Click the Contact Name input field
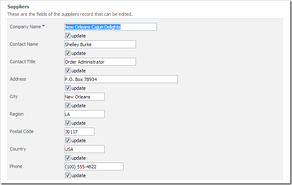This screenshot has height=185, width=292. [x=100, y=44]
